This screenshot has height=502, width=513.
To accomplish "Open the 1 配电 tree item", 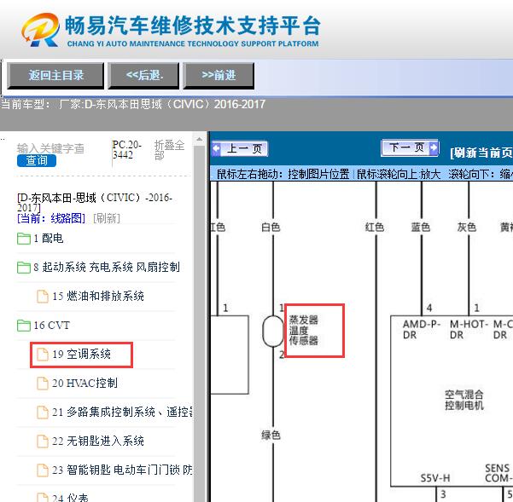I will (49, 239).
